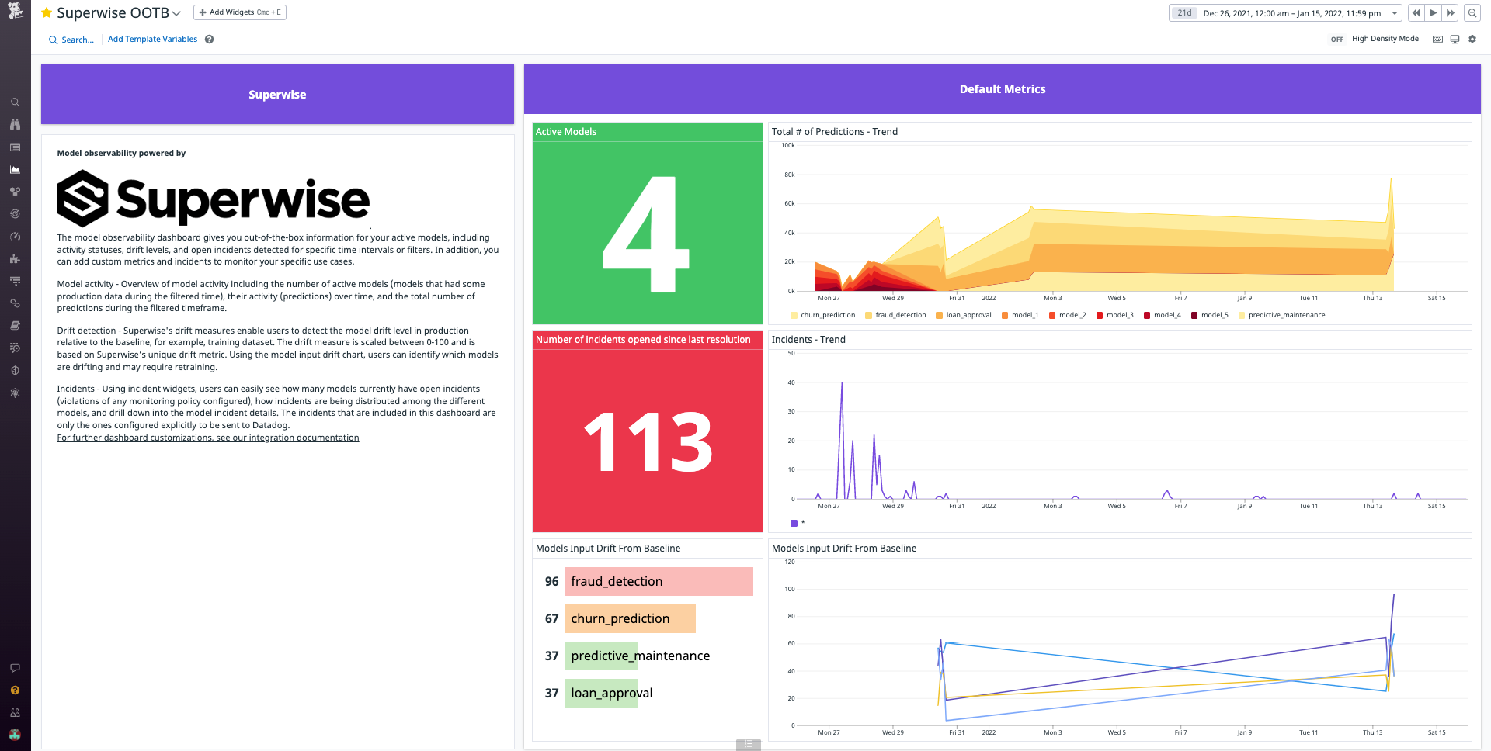Select Add Template Variables
The height and width of the screenshot is (751, 1491).
[152, 39]
